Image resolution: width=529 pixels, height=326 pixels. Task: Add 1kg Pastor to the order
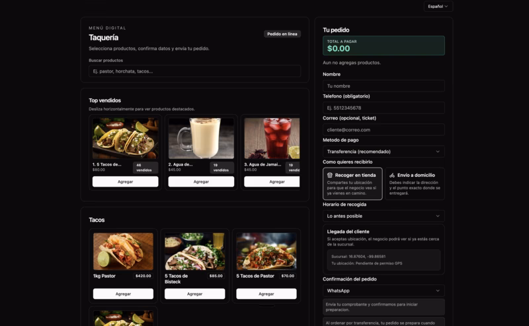pos(123,294)
